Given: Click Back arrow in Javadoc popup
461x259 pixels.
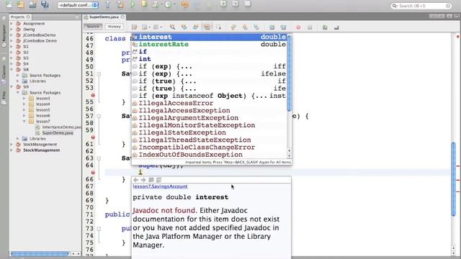Looking at the screenshot, I should [135, 180].
